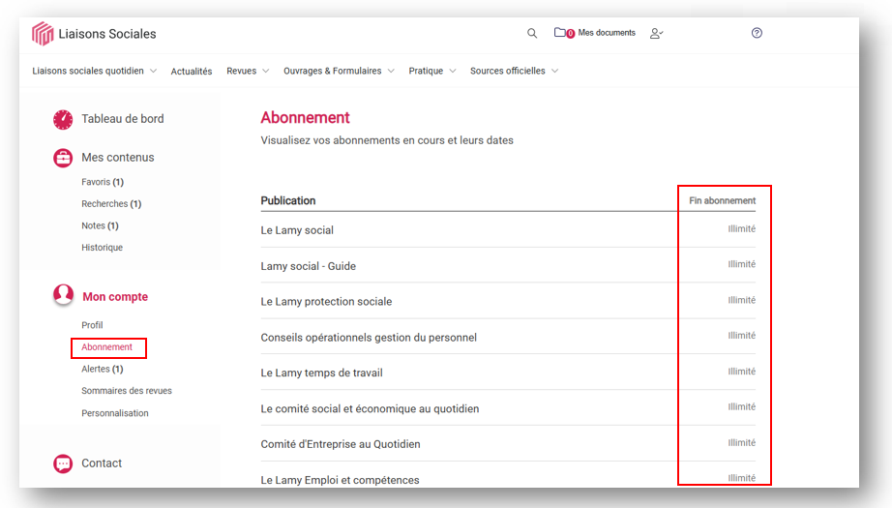Viewport: 892px width, 508px height.
Task: Select Conseils opérationnels gestion du personnel
Action: [508, 337]
